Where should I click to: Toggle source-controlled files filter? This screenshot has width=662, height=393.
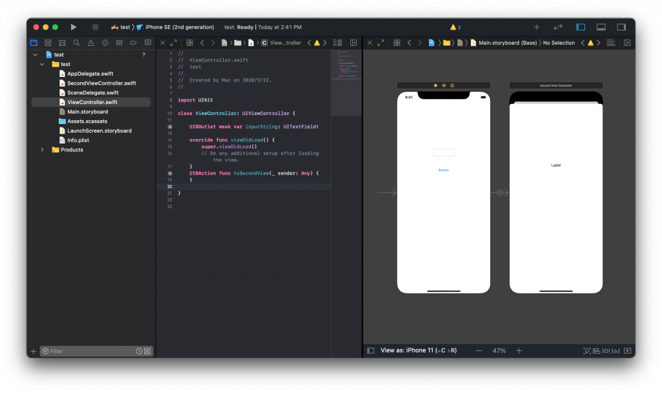click(x=147, y=351)
